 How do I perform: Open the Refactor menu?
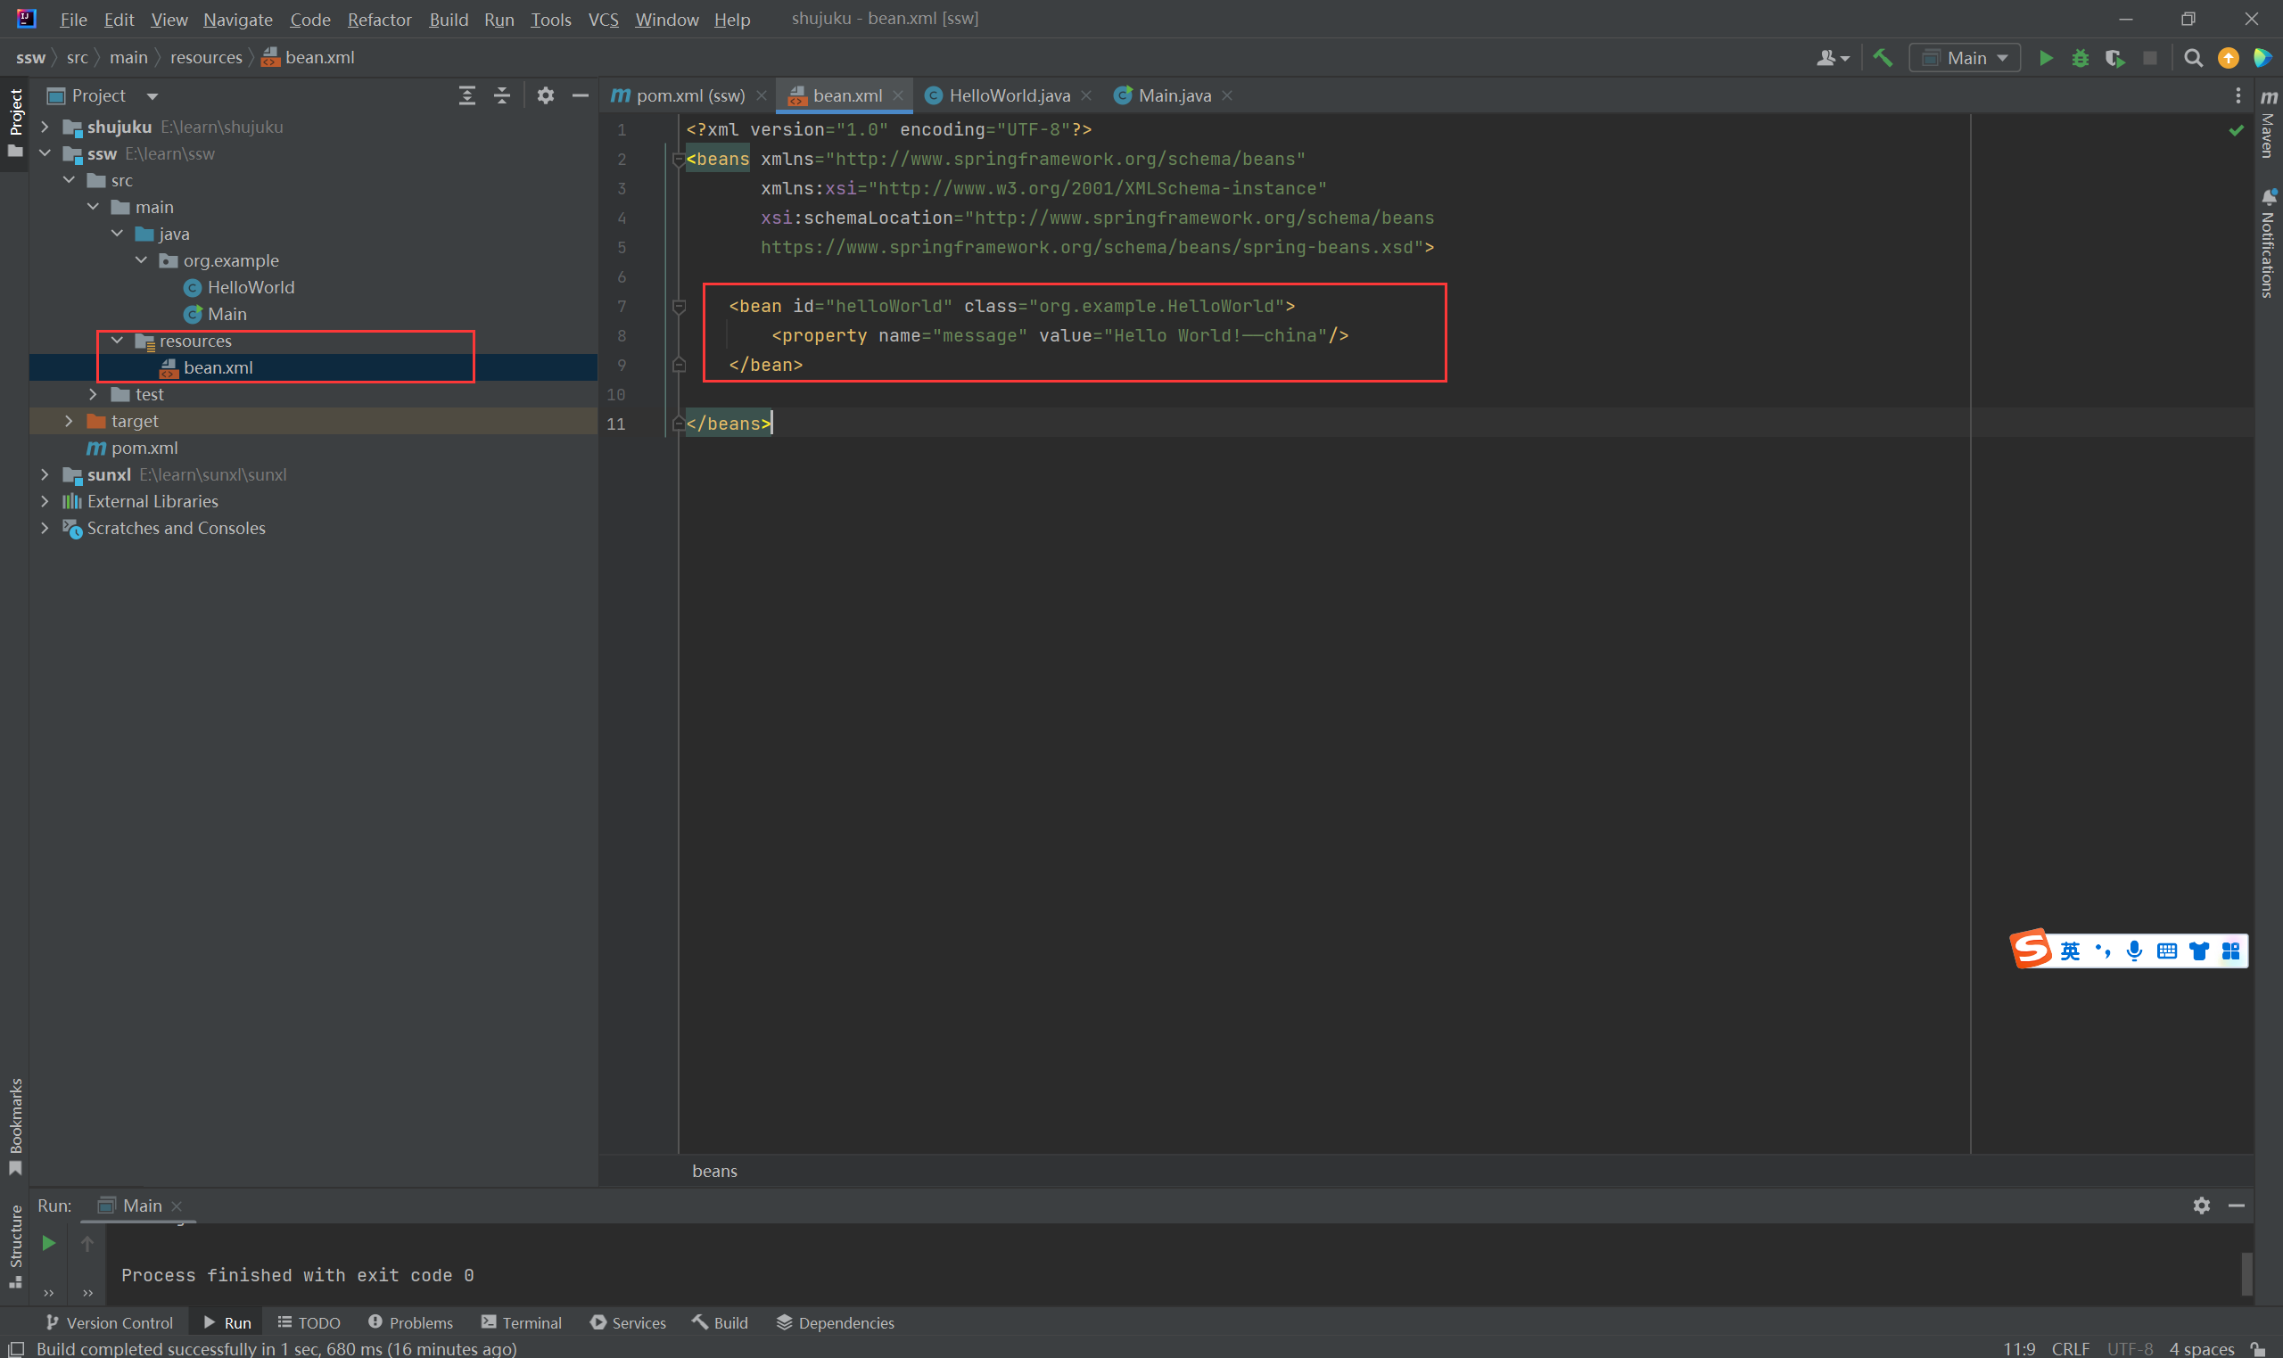click(x=379, y=20)
